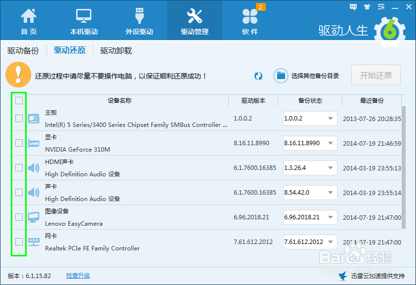Select the NVIDIA GeForce 310M text
This screenshot has width=416, height=285.
click(x=78, y=150)
